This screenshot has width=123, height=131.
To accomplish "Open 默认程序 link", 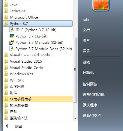I will point(90,105).
